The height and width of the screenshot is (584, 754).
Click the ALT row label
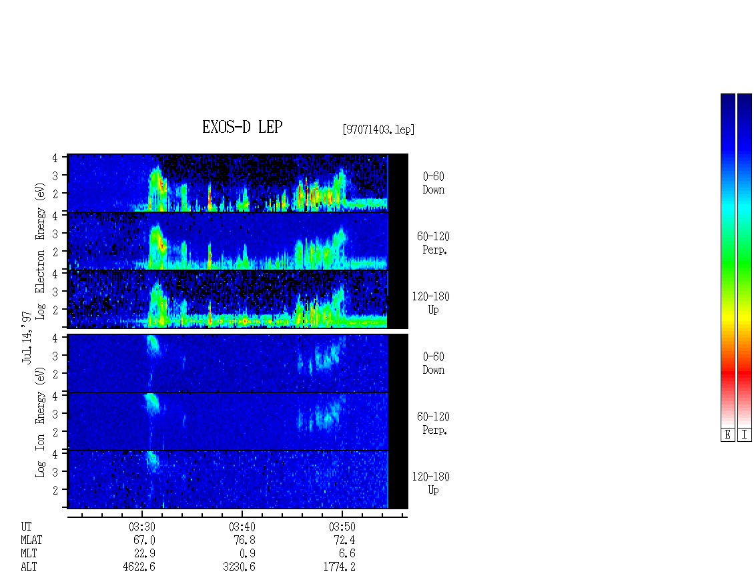coord(29,567)
